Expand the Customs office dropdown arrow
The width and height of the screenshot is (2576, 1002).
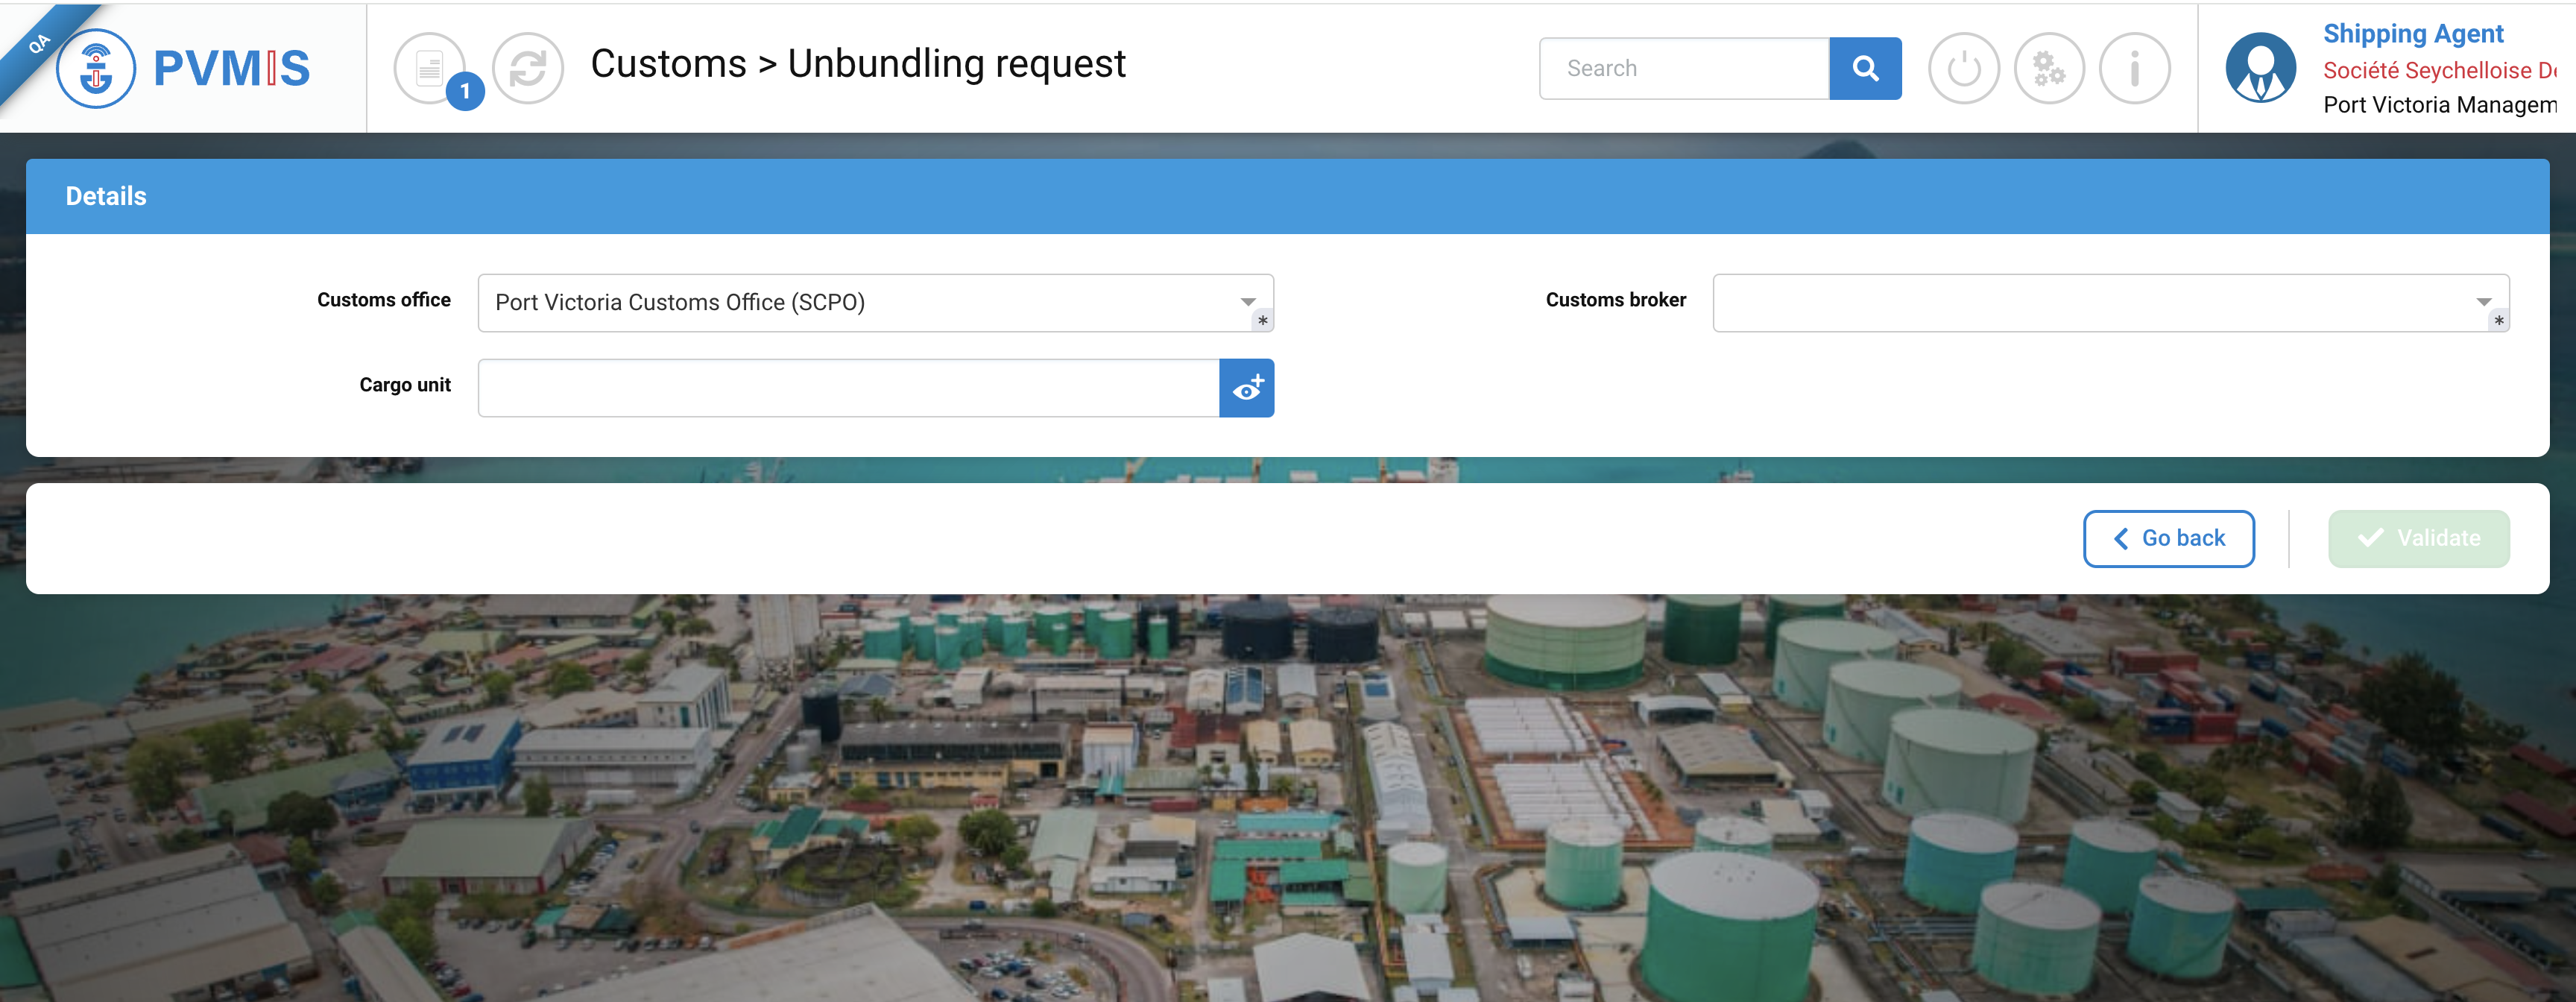click(1247, 301)
